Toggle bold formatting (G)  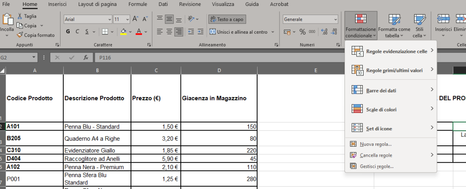[x=68, y=32]
